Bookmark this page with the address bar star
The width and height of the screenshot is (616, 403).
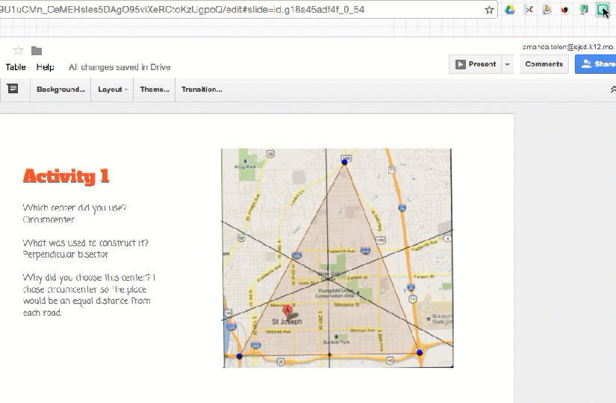click(x=489, y=10)
